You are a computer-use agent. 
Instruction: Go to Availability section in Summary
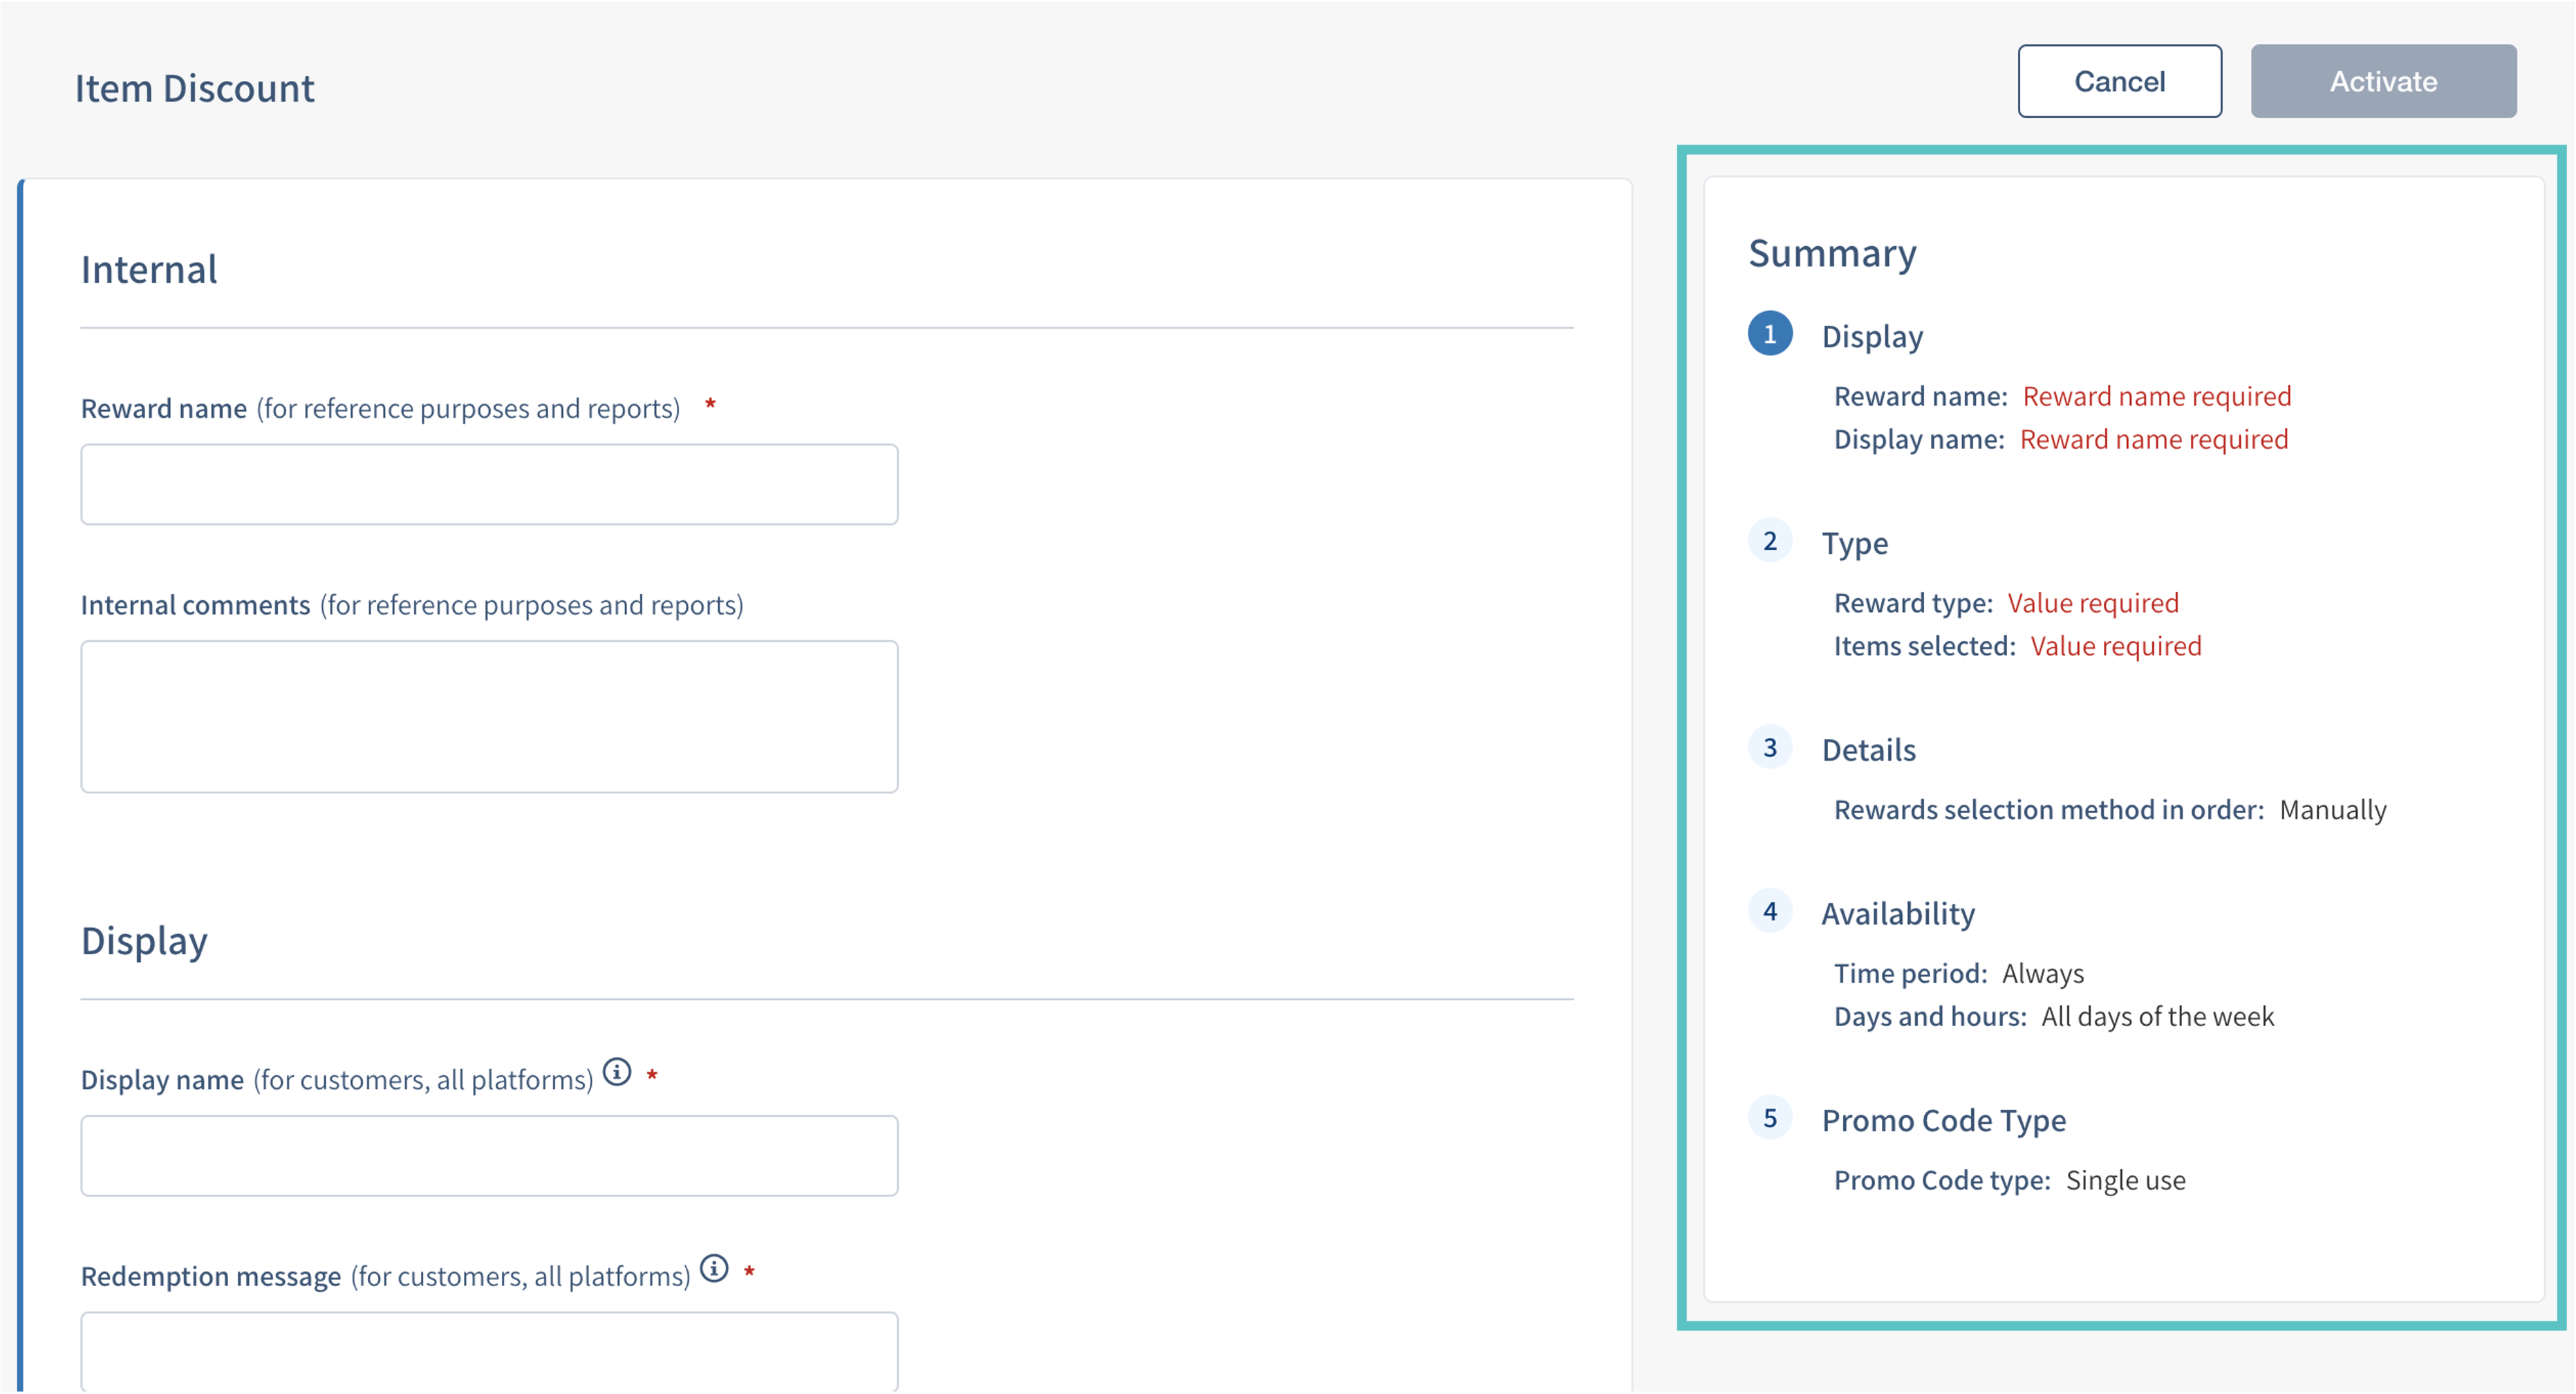[1897, 914]
